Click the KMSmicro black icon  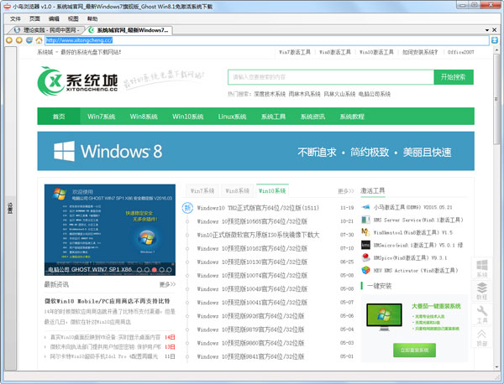[x=365, y=245]
